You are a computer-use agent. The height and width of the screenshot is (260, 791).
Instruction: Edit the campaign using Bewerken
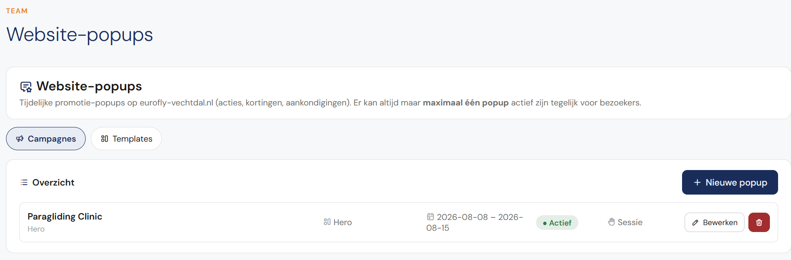[714, 223]
